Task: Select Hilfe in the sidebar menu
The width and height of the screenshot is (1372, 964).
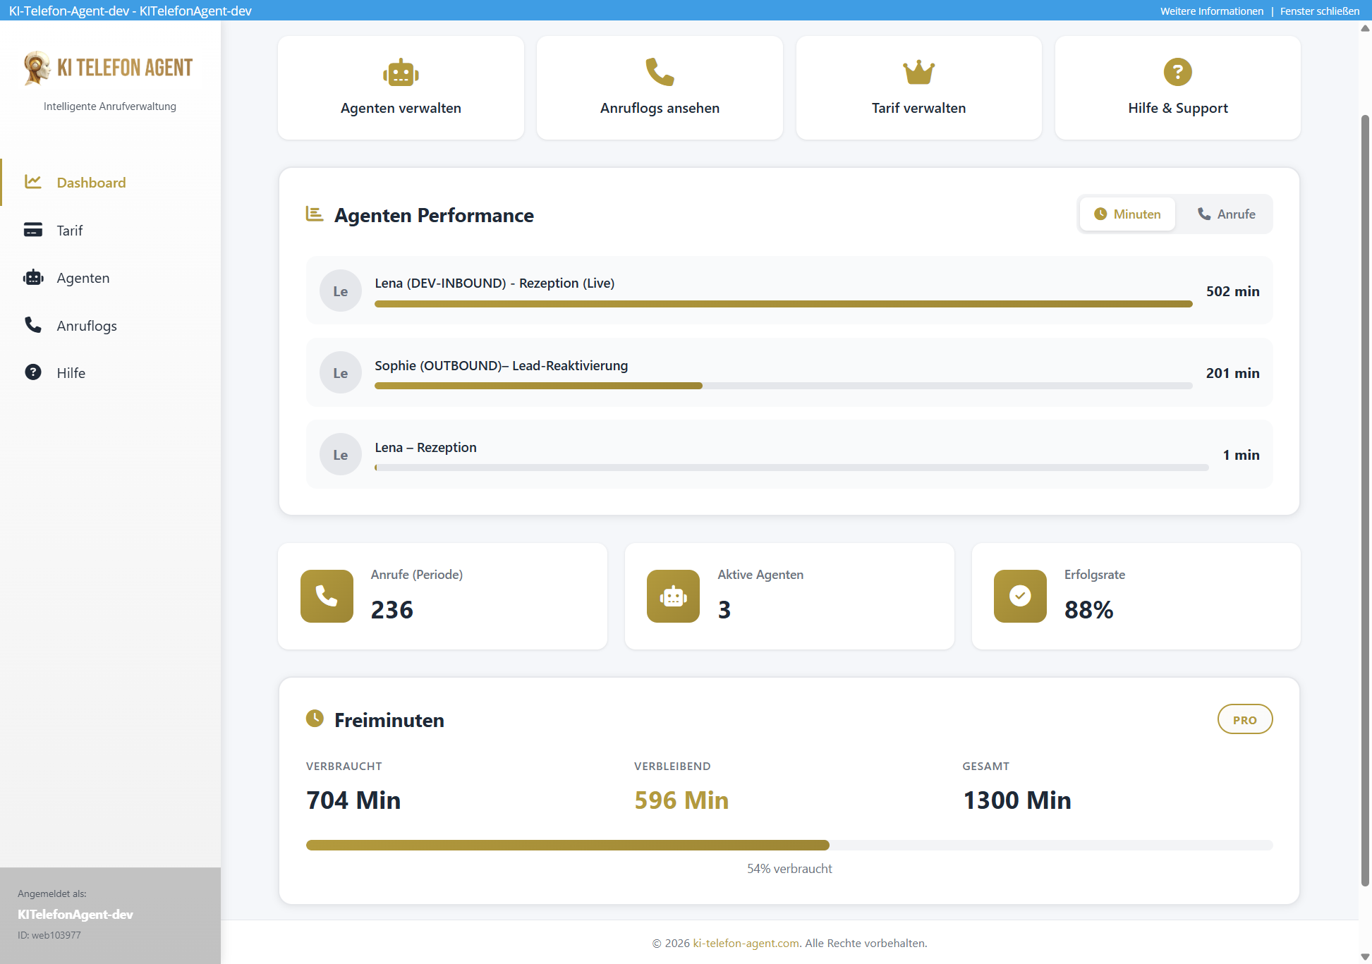Action: click(71, 372)
